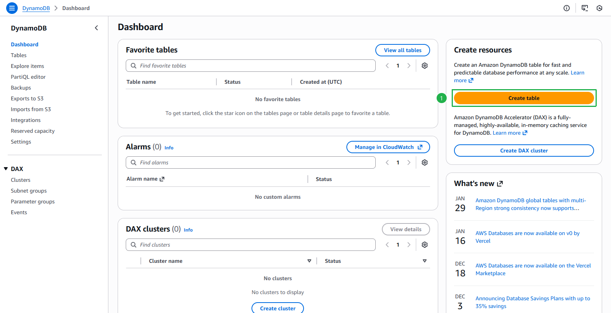The height and width of the screenshot is (313, 611).
Task: Focus the Find clusters search field
Action: point(251,245)
